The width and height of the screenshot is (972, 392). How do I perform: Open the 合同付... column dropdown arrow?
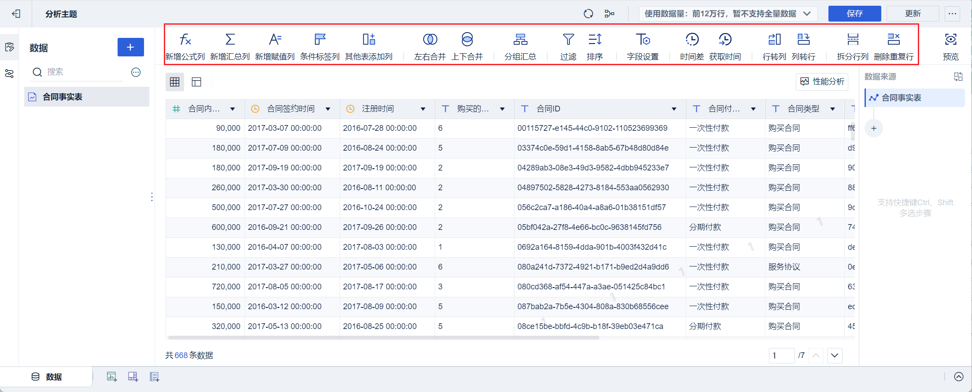(x=753, y=109)
